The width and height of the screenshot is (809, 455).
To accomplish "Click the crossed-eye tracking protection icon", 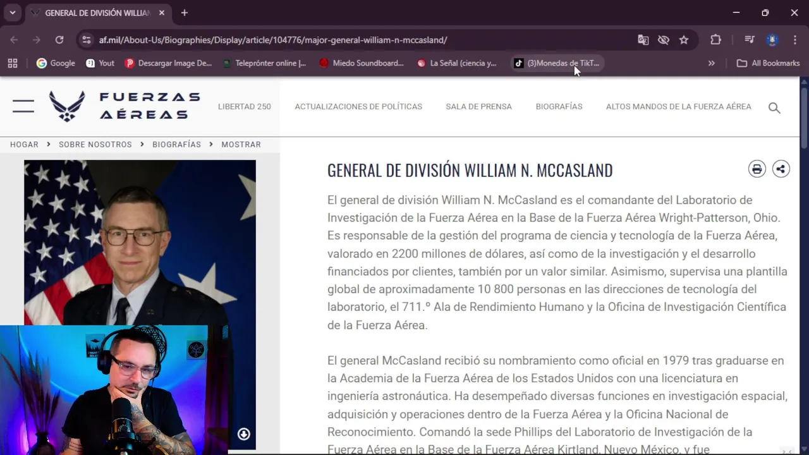I will pyautogui.click(x=663, y=40).
